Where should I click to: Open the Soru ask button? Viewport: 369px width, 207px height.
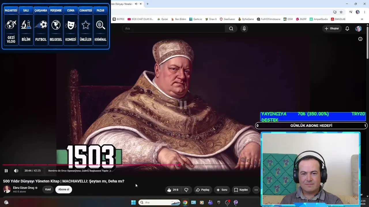tap(222, 190)
